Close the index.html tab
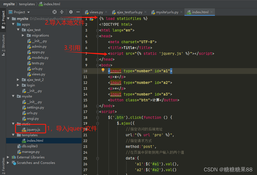 212,12
